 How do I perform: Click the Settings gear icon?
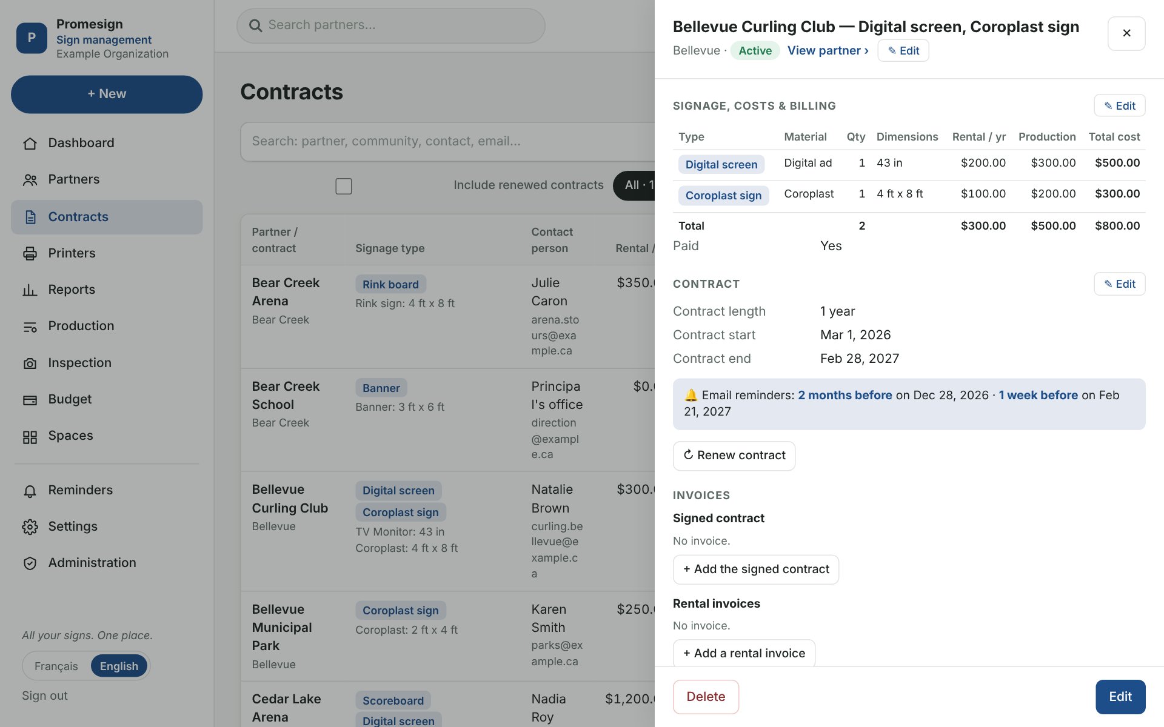[x=30, y=527]
